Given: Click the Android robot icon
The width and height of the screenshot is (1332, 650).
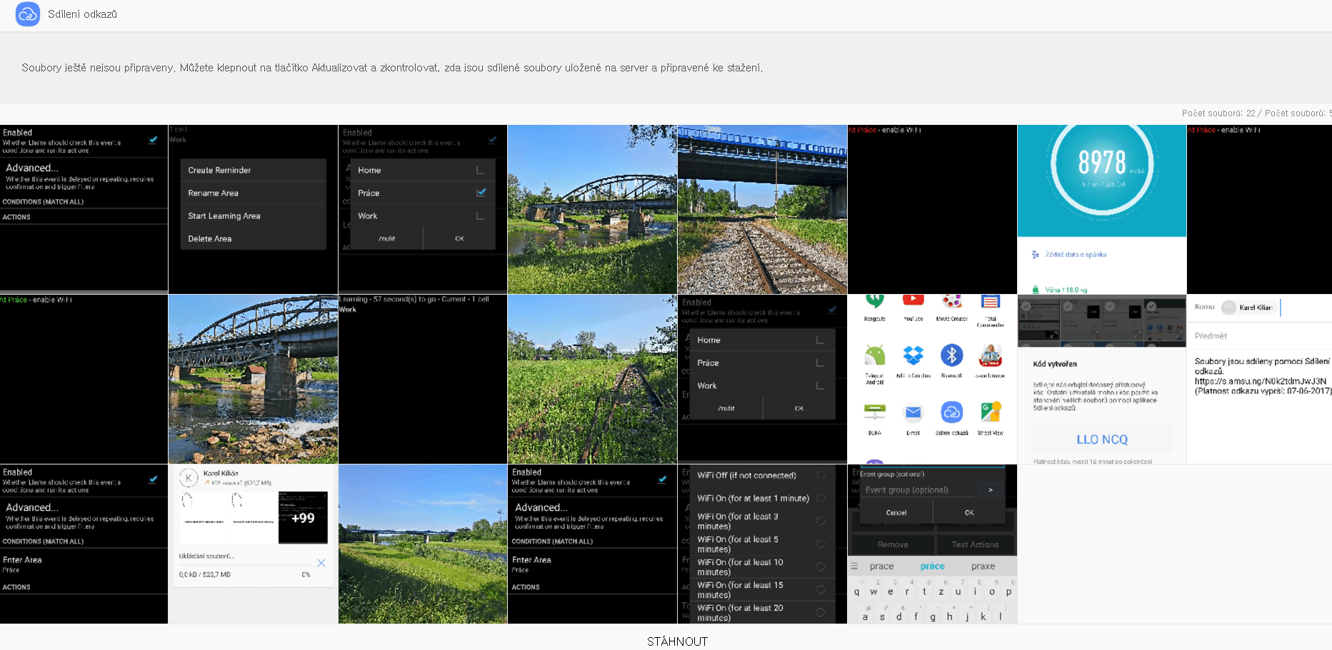Looking at the screenshot, I should click(x=874, y=355).
